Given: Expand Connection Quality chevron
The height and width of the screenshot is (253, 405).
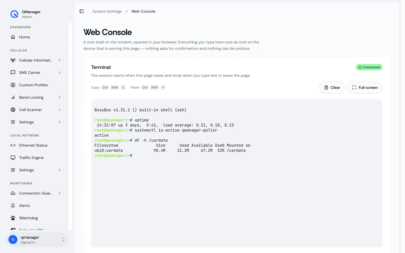Looking at the screenshot, I should coord(60,193).
